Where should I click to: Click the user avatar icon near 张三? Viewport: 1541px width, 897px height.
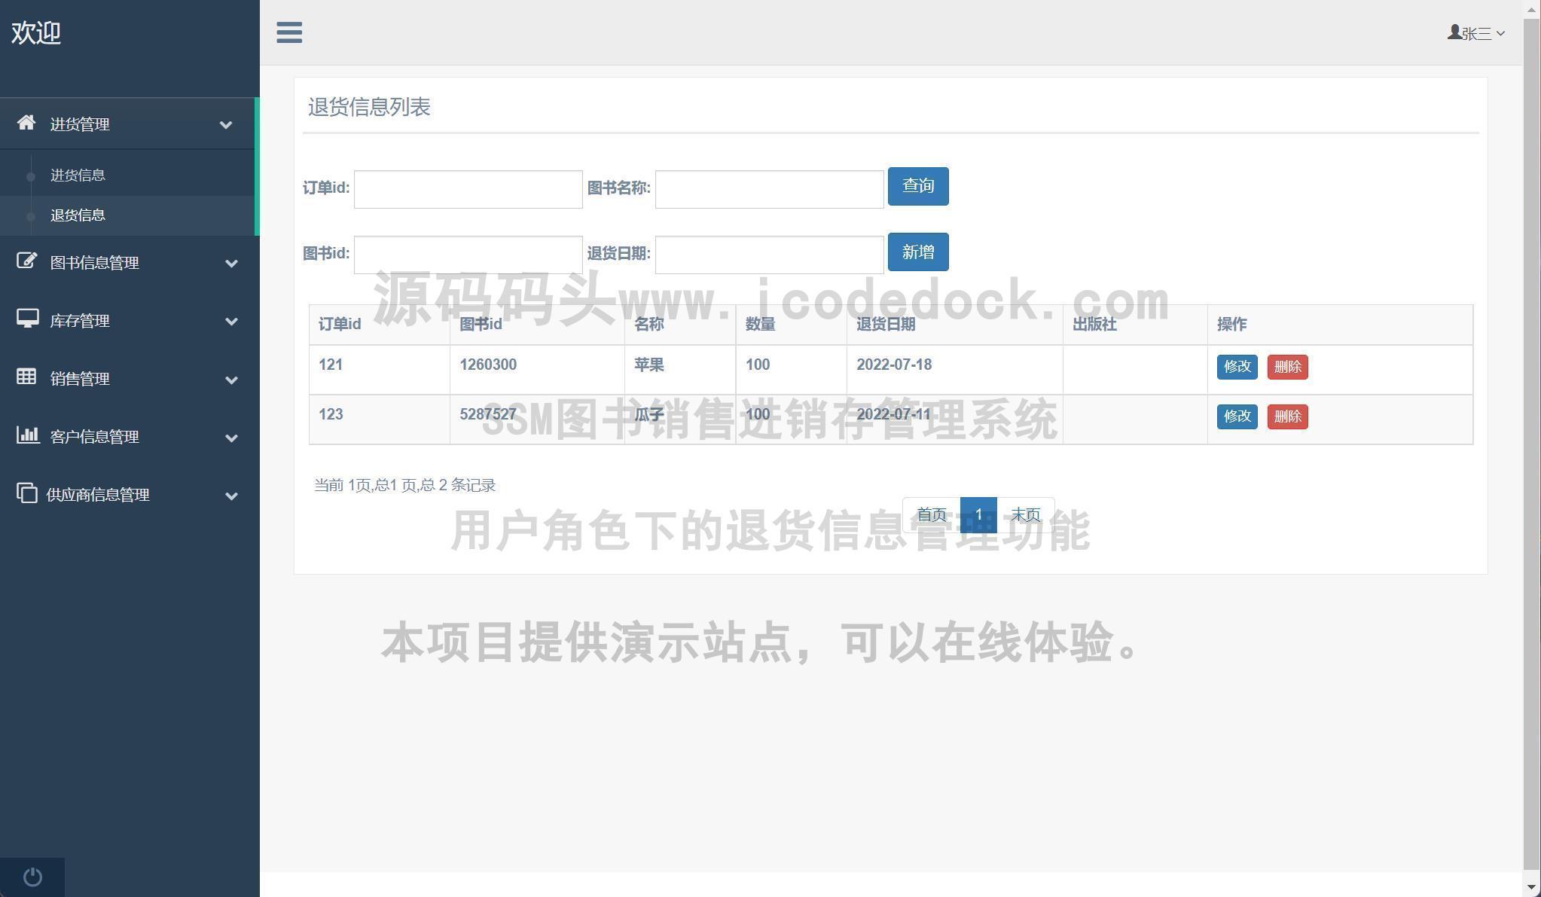(1454, 32)
